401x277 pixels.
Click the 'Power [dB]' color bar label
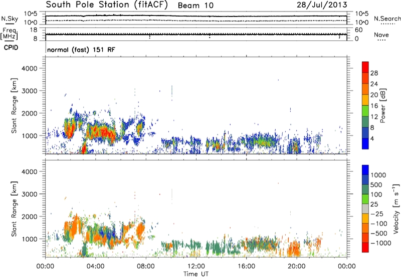pos(382,105)
